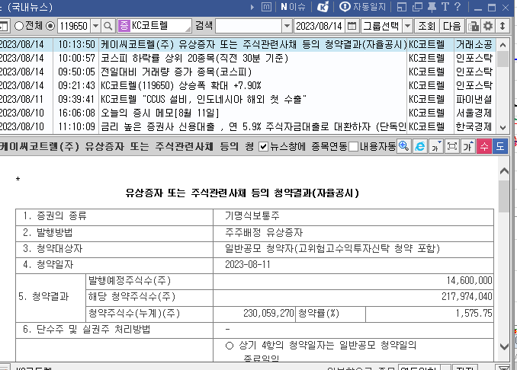Open the calendar date picker icon
Viewport: 517px width, 370px height.
(352, 26)
